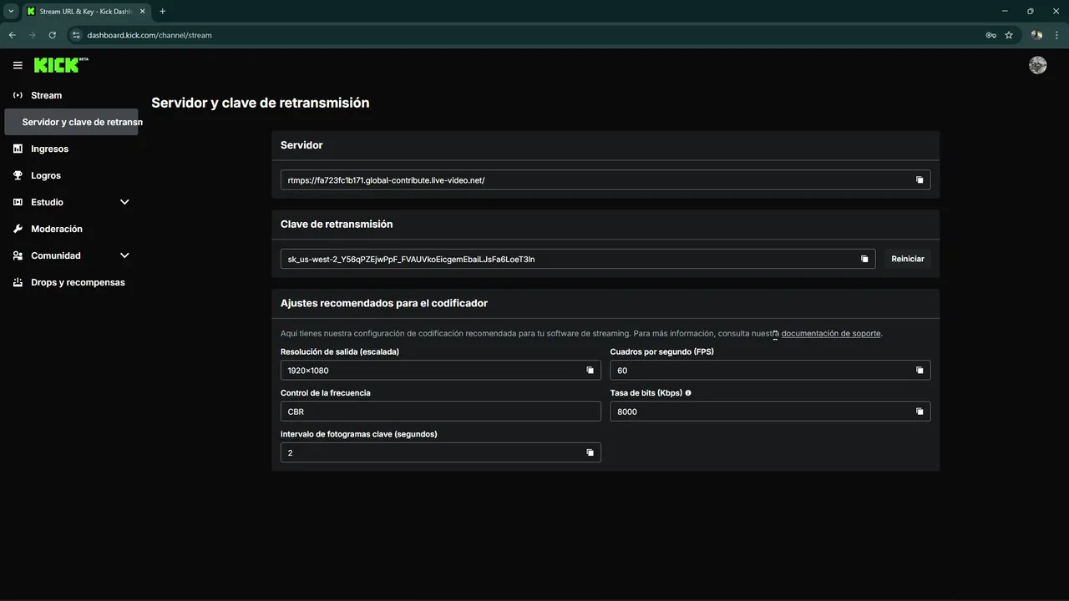Click the Clave de retransmisión section heading
1069x601 pixels.
coord(337,224)
